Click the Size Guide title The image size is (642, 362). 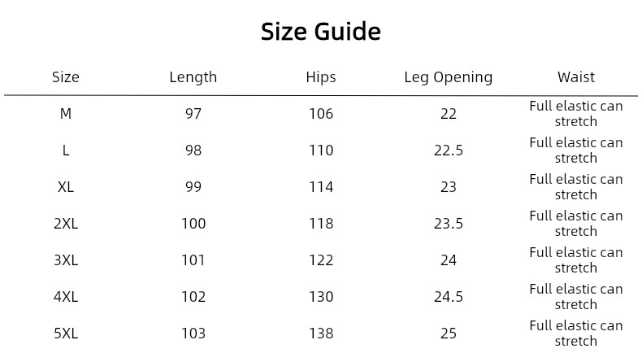pyautogui.click(x=320, y=32)
